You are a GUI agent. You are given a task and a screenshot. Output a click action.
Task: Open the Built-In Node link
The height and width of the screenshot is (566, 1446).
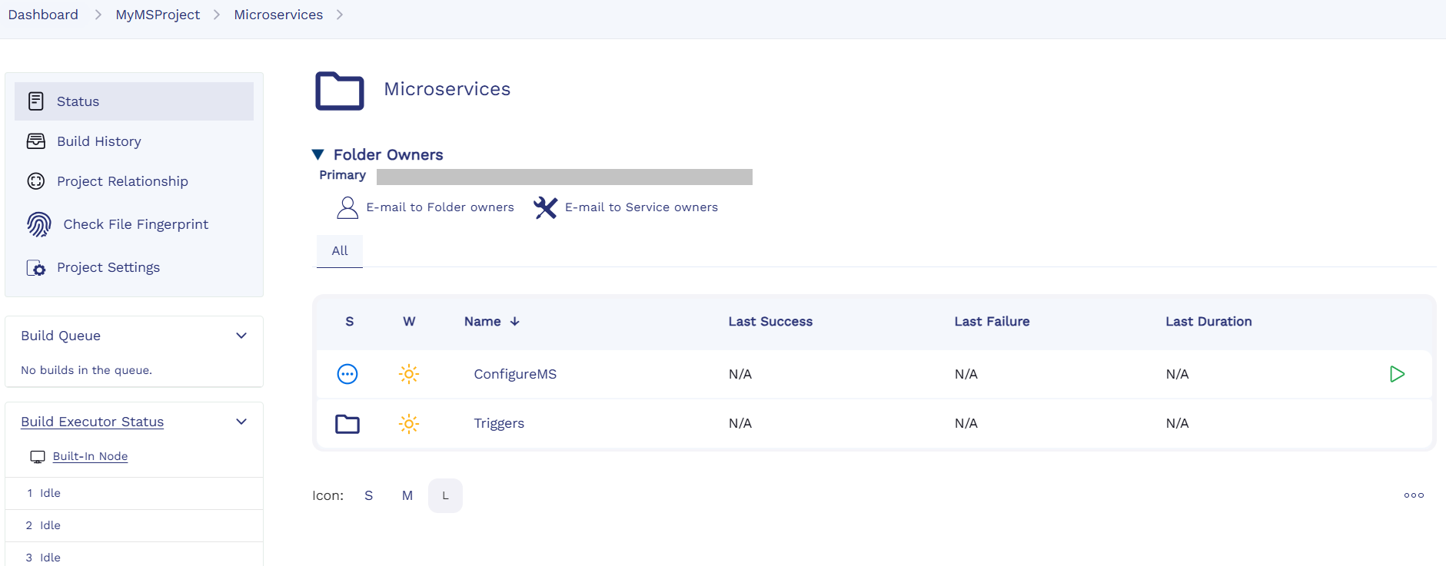click(x=90, y=456)
